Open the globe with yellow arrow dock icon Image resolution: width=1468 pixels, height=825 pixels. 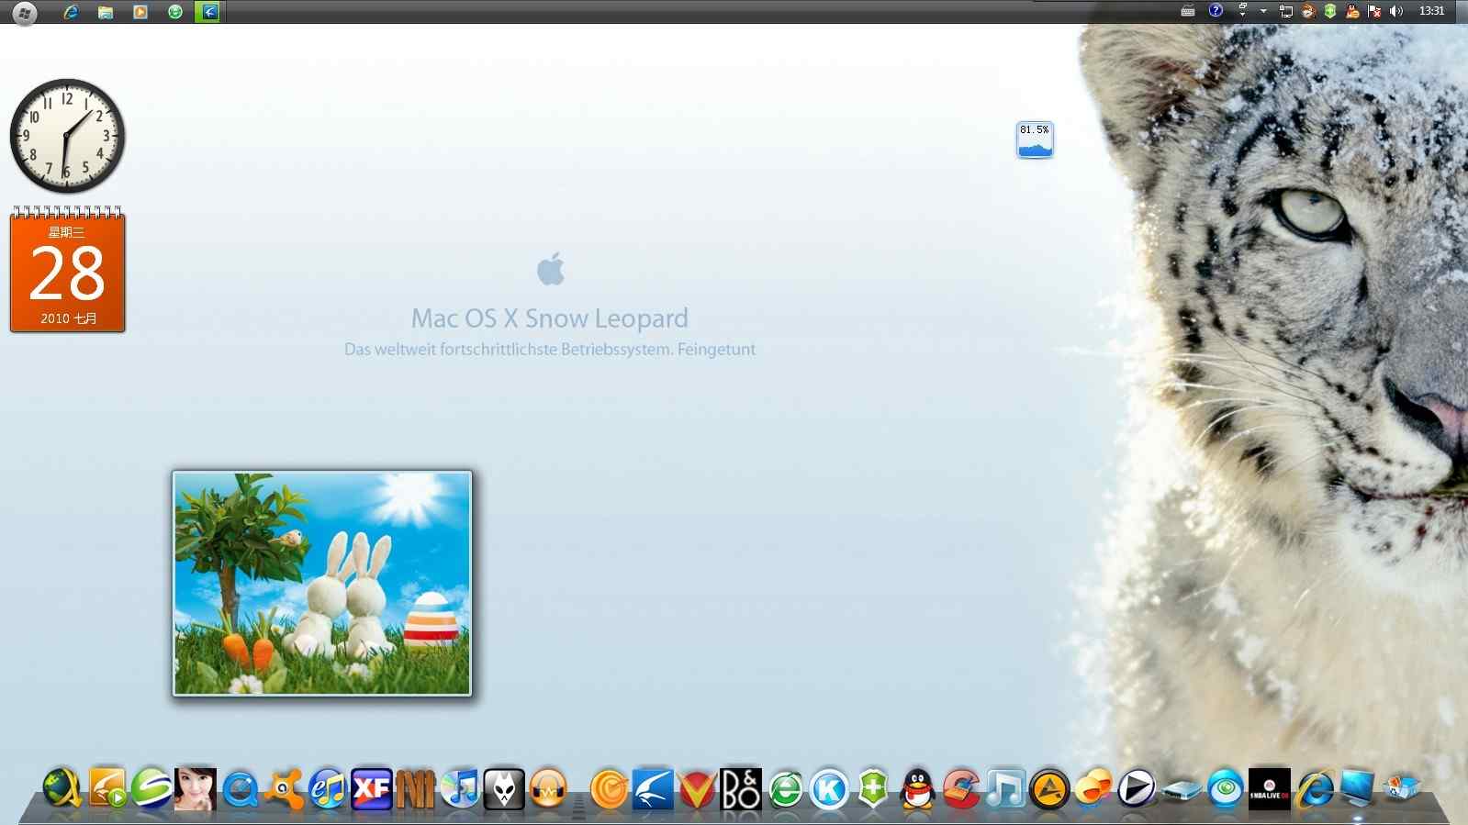63,789
